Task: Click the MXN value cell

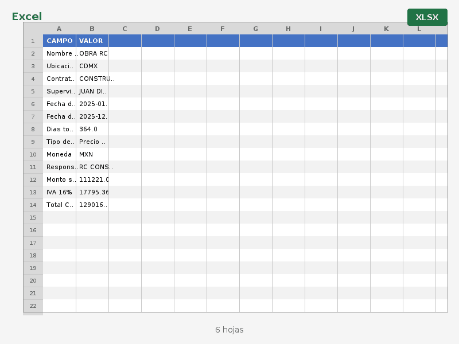Action: (x=92, y=154)
